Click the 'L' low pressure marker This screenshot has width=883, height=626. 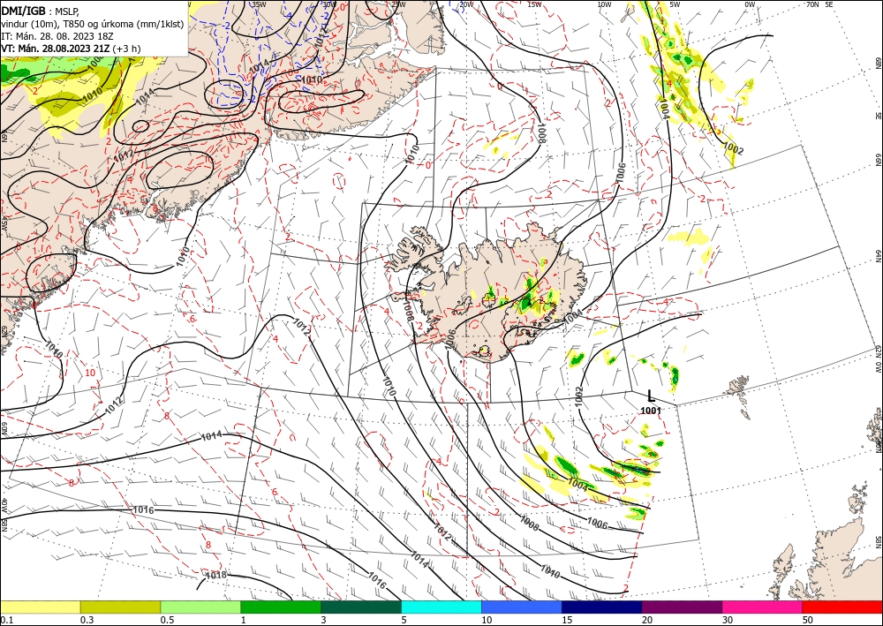pos(651,396)
